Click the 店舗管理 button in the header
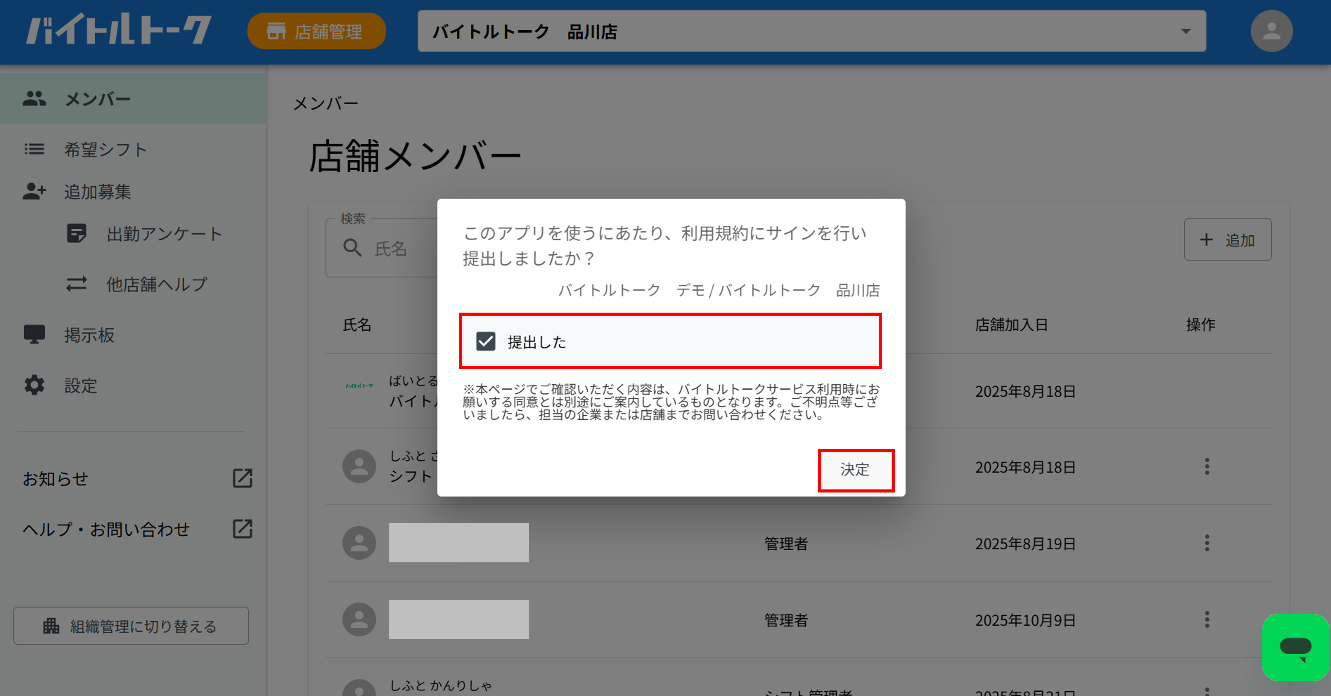The height and width of the screenshot is (696, 1331). 316,32
